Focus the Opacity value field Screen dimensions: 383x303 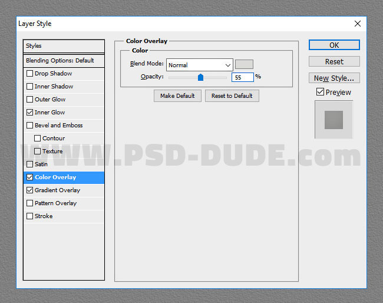[x=243, y=77]
